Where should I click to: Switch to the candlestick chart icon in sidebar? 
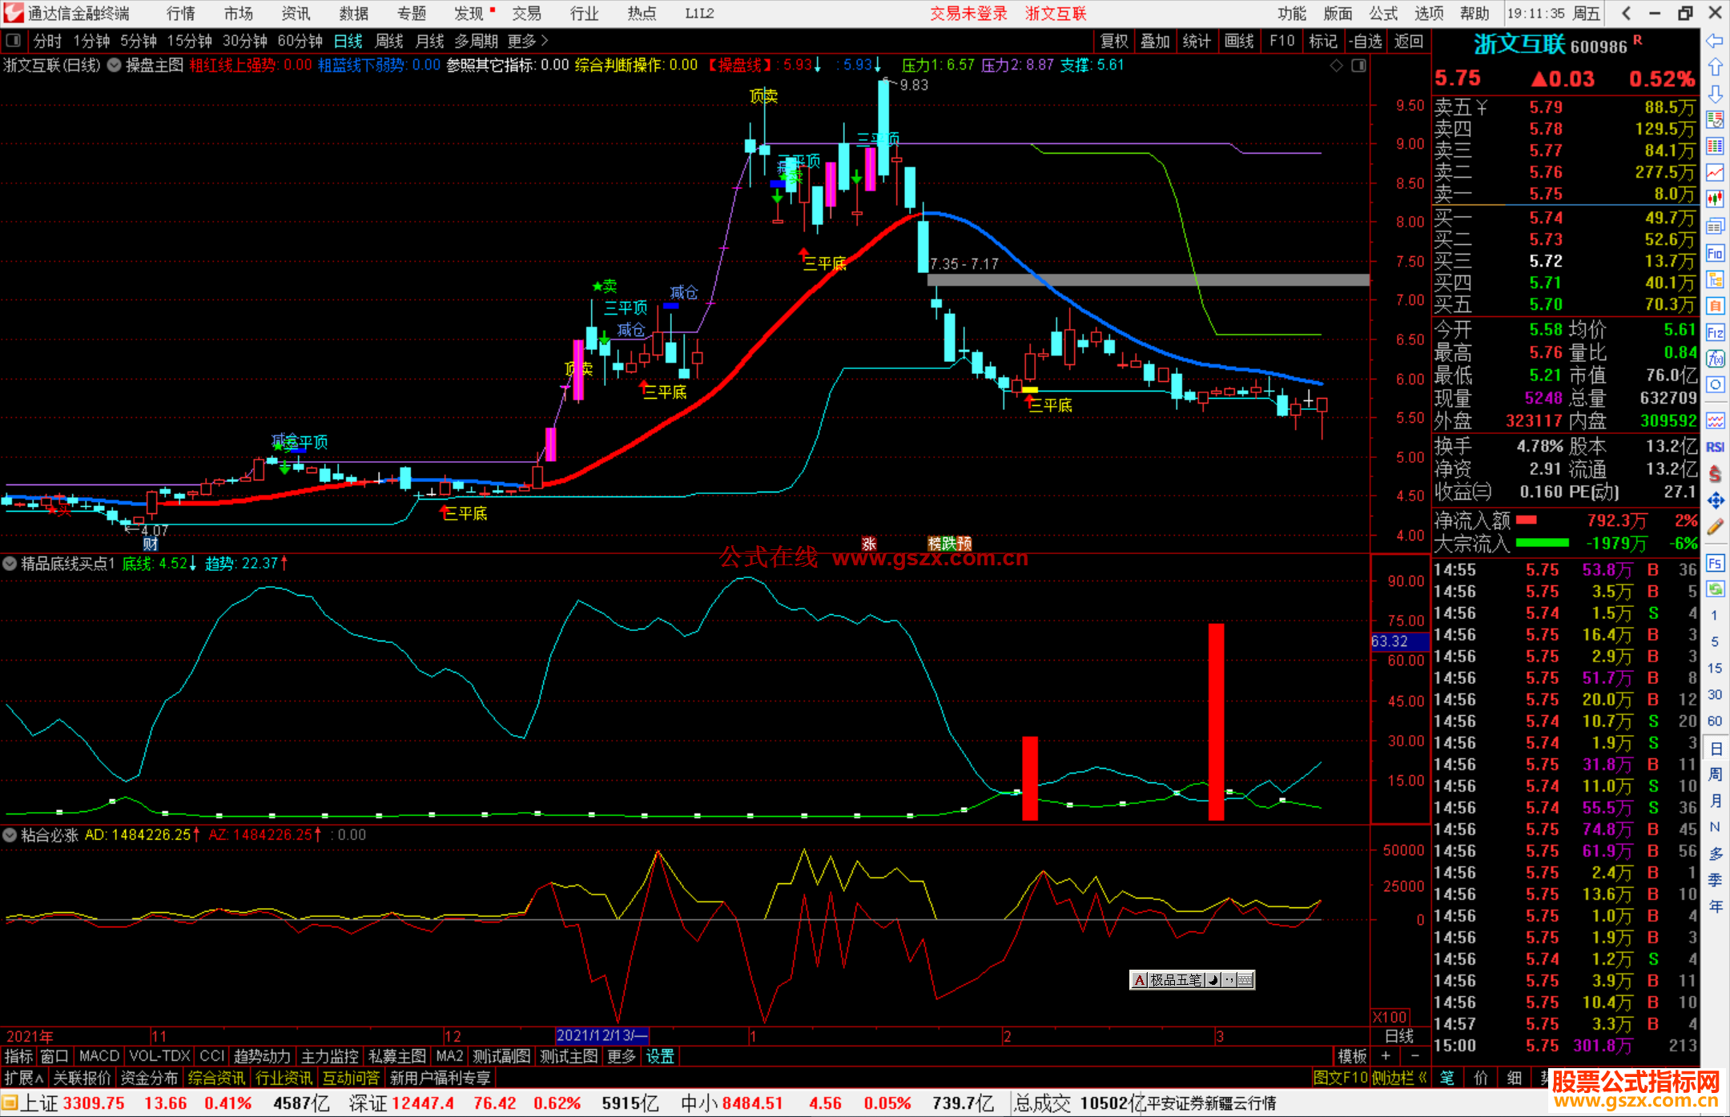1715,199
